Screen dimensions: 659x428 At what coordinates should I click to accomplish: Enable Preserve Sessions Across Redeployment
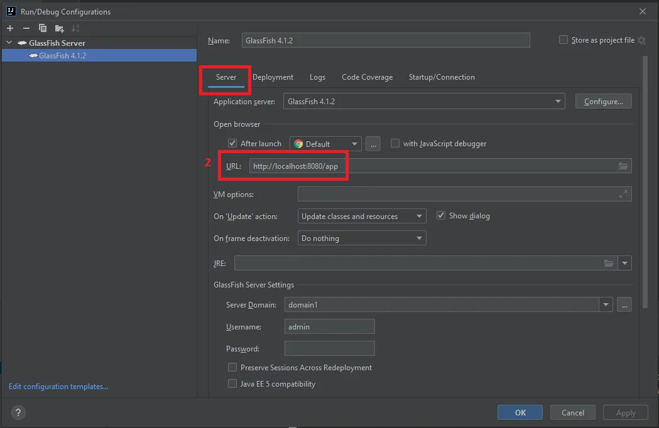232,367
